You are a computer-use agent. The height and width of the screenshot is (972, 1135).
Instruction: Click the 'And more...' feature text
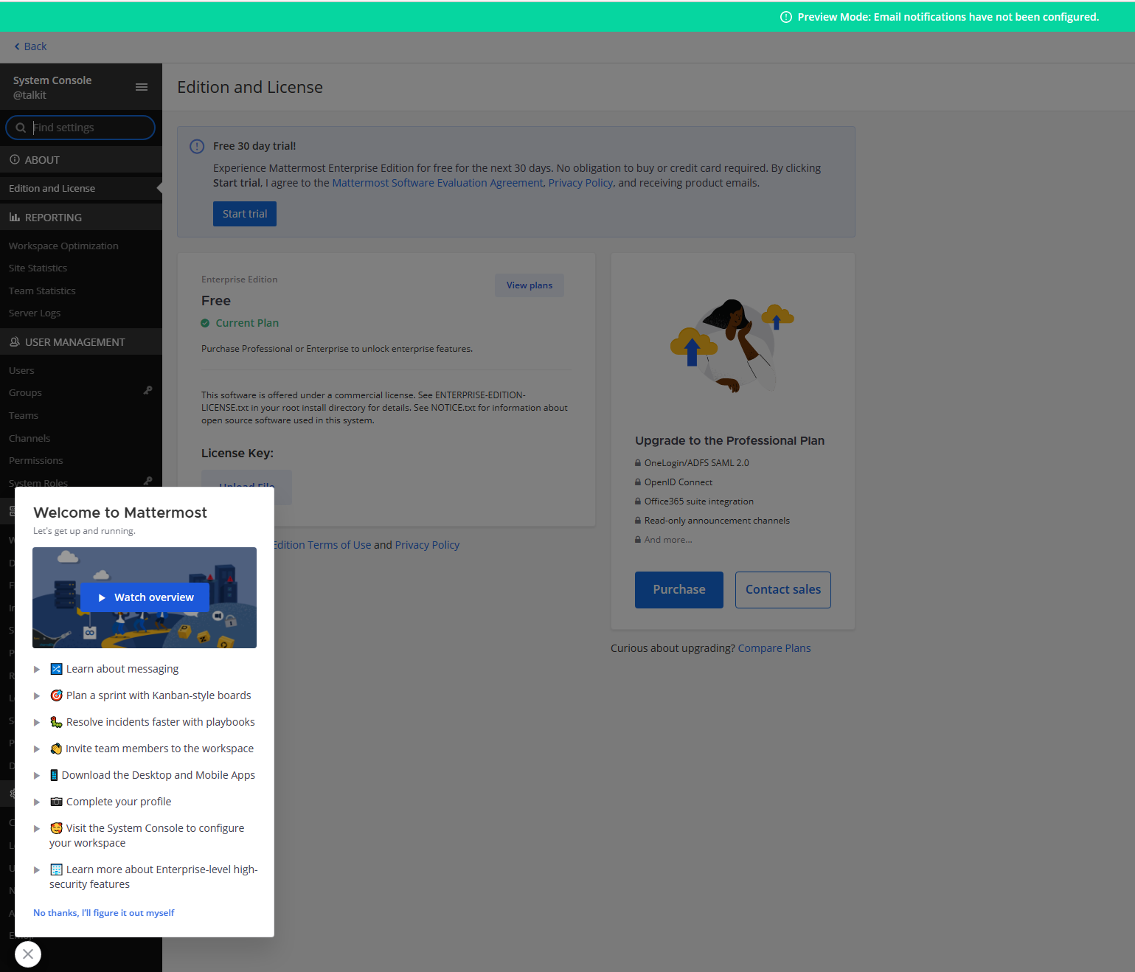coord(668,540)
